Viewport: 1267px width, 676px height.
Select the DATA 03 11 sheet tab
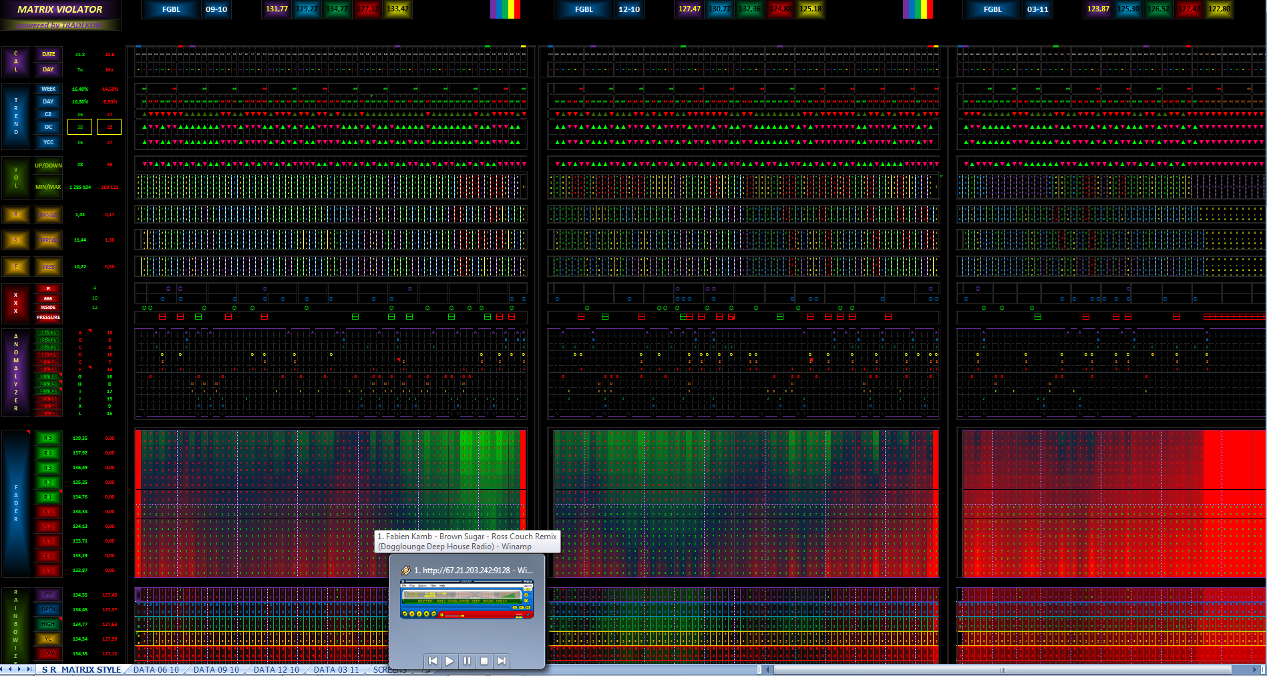click(x=336, y=670)
